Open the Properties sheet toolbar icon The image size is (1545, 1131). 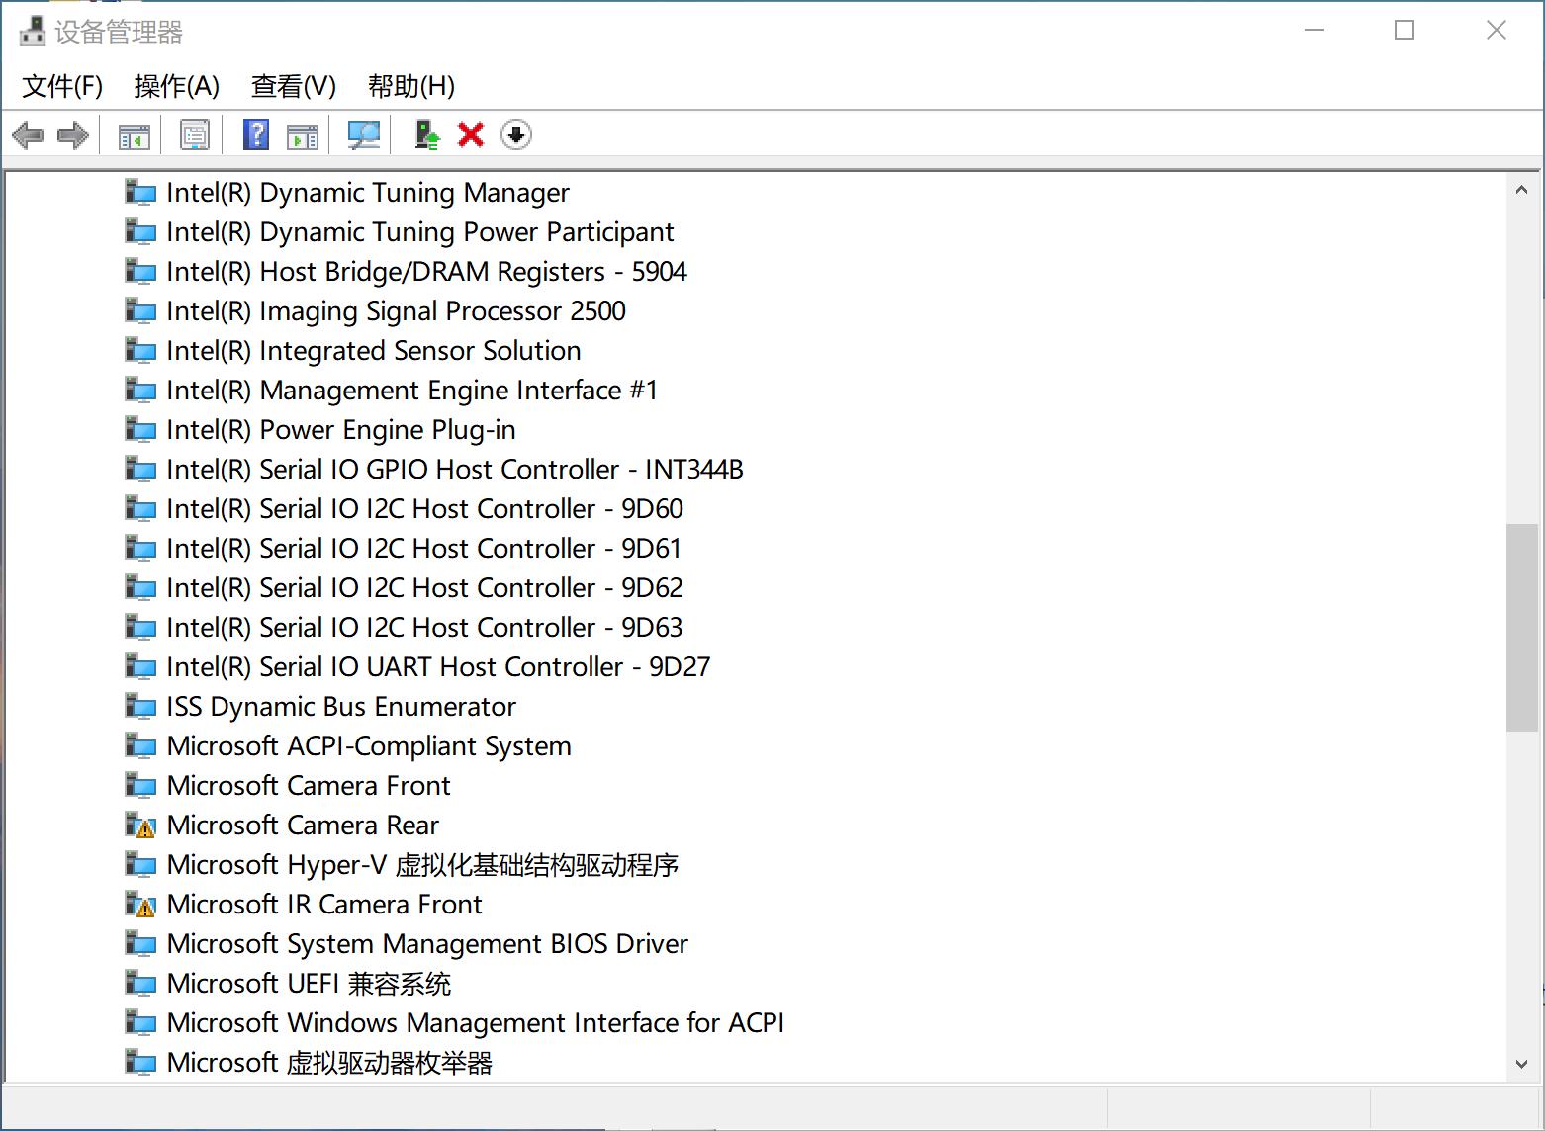click(195, 134)
